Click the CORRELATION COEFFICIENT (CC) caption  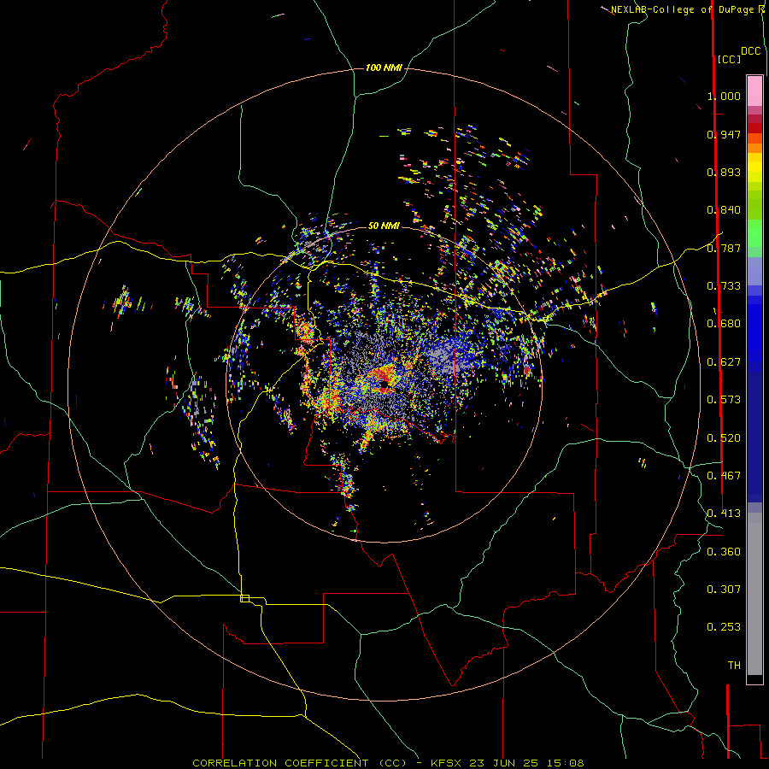(300, 763)
